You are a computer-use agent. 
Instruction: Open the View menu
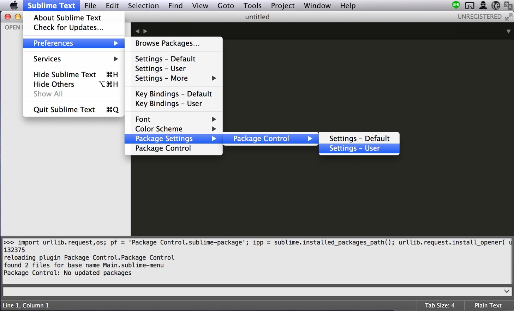tap(200, 6)
